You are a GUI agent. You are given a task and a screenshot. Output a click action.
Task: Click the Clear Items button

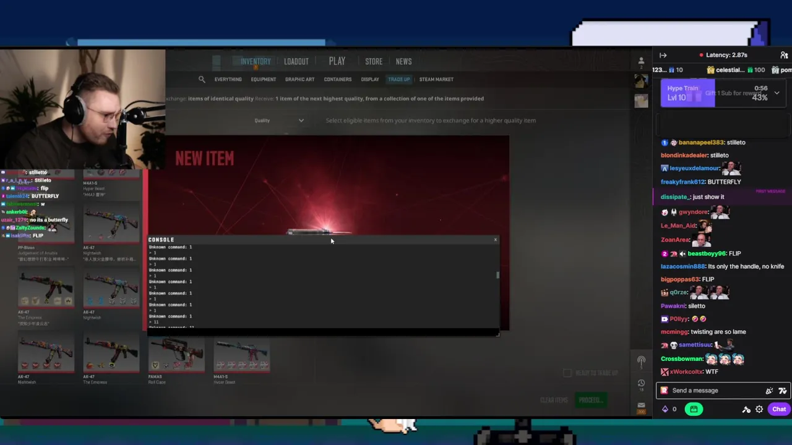coord(554,400)
